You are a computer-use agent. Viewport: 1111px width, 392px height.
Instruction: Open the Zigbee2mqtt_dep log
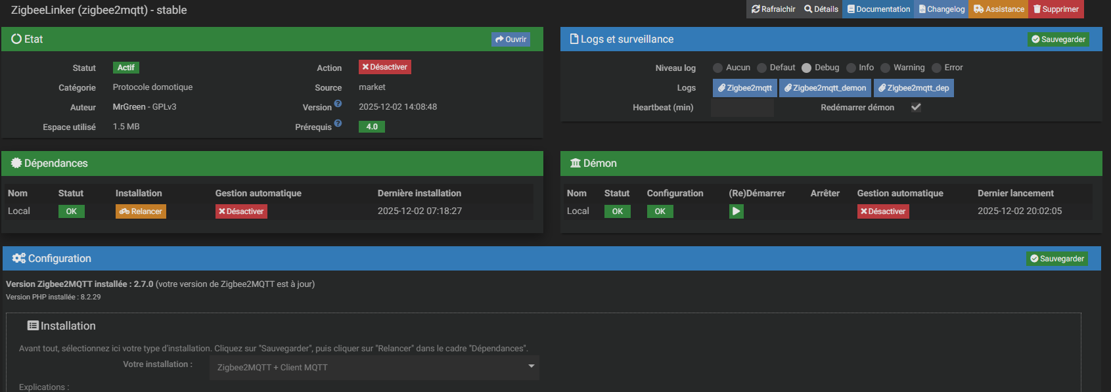coord(914,88)
